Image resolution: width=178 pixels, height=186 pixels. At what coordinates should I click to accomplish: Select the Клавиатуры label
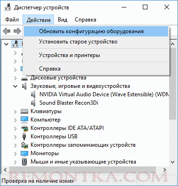[x=46, y=111]
